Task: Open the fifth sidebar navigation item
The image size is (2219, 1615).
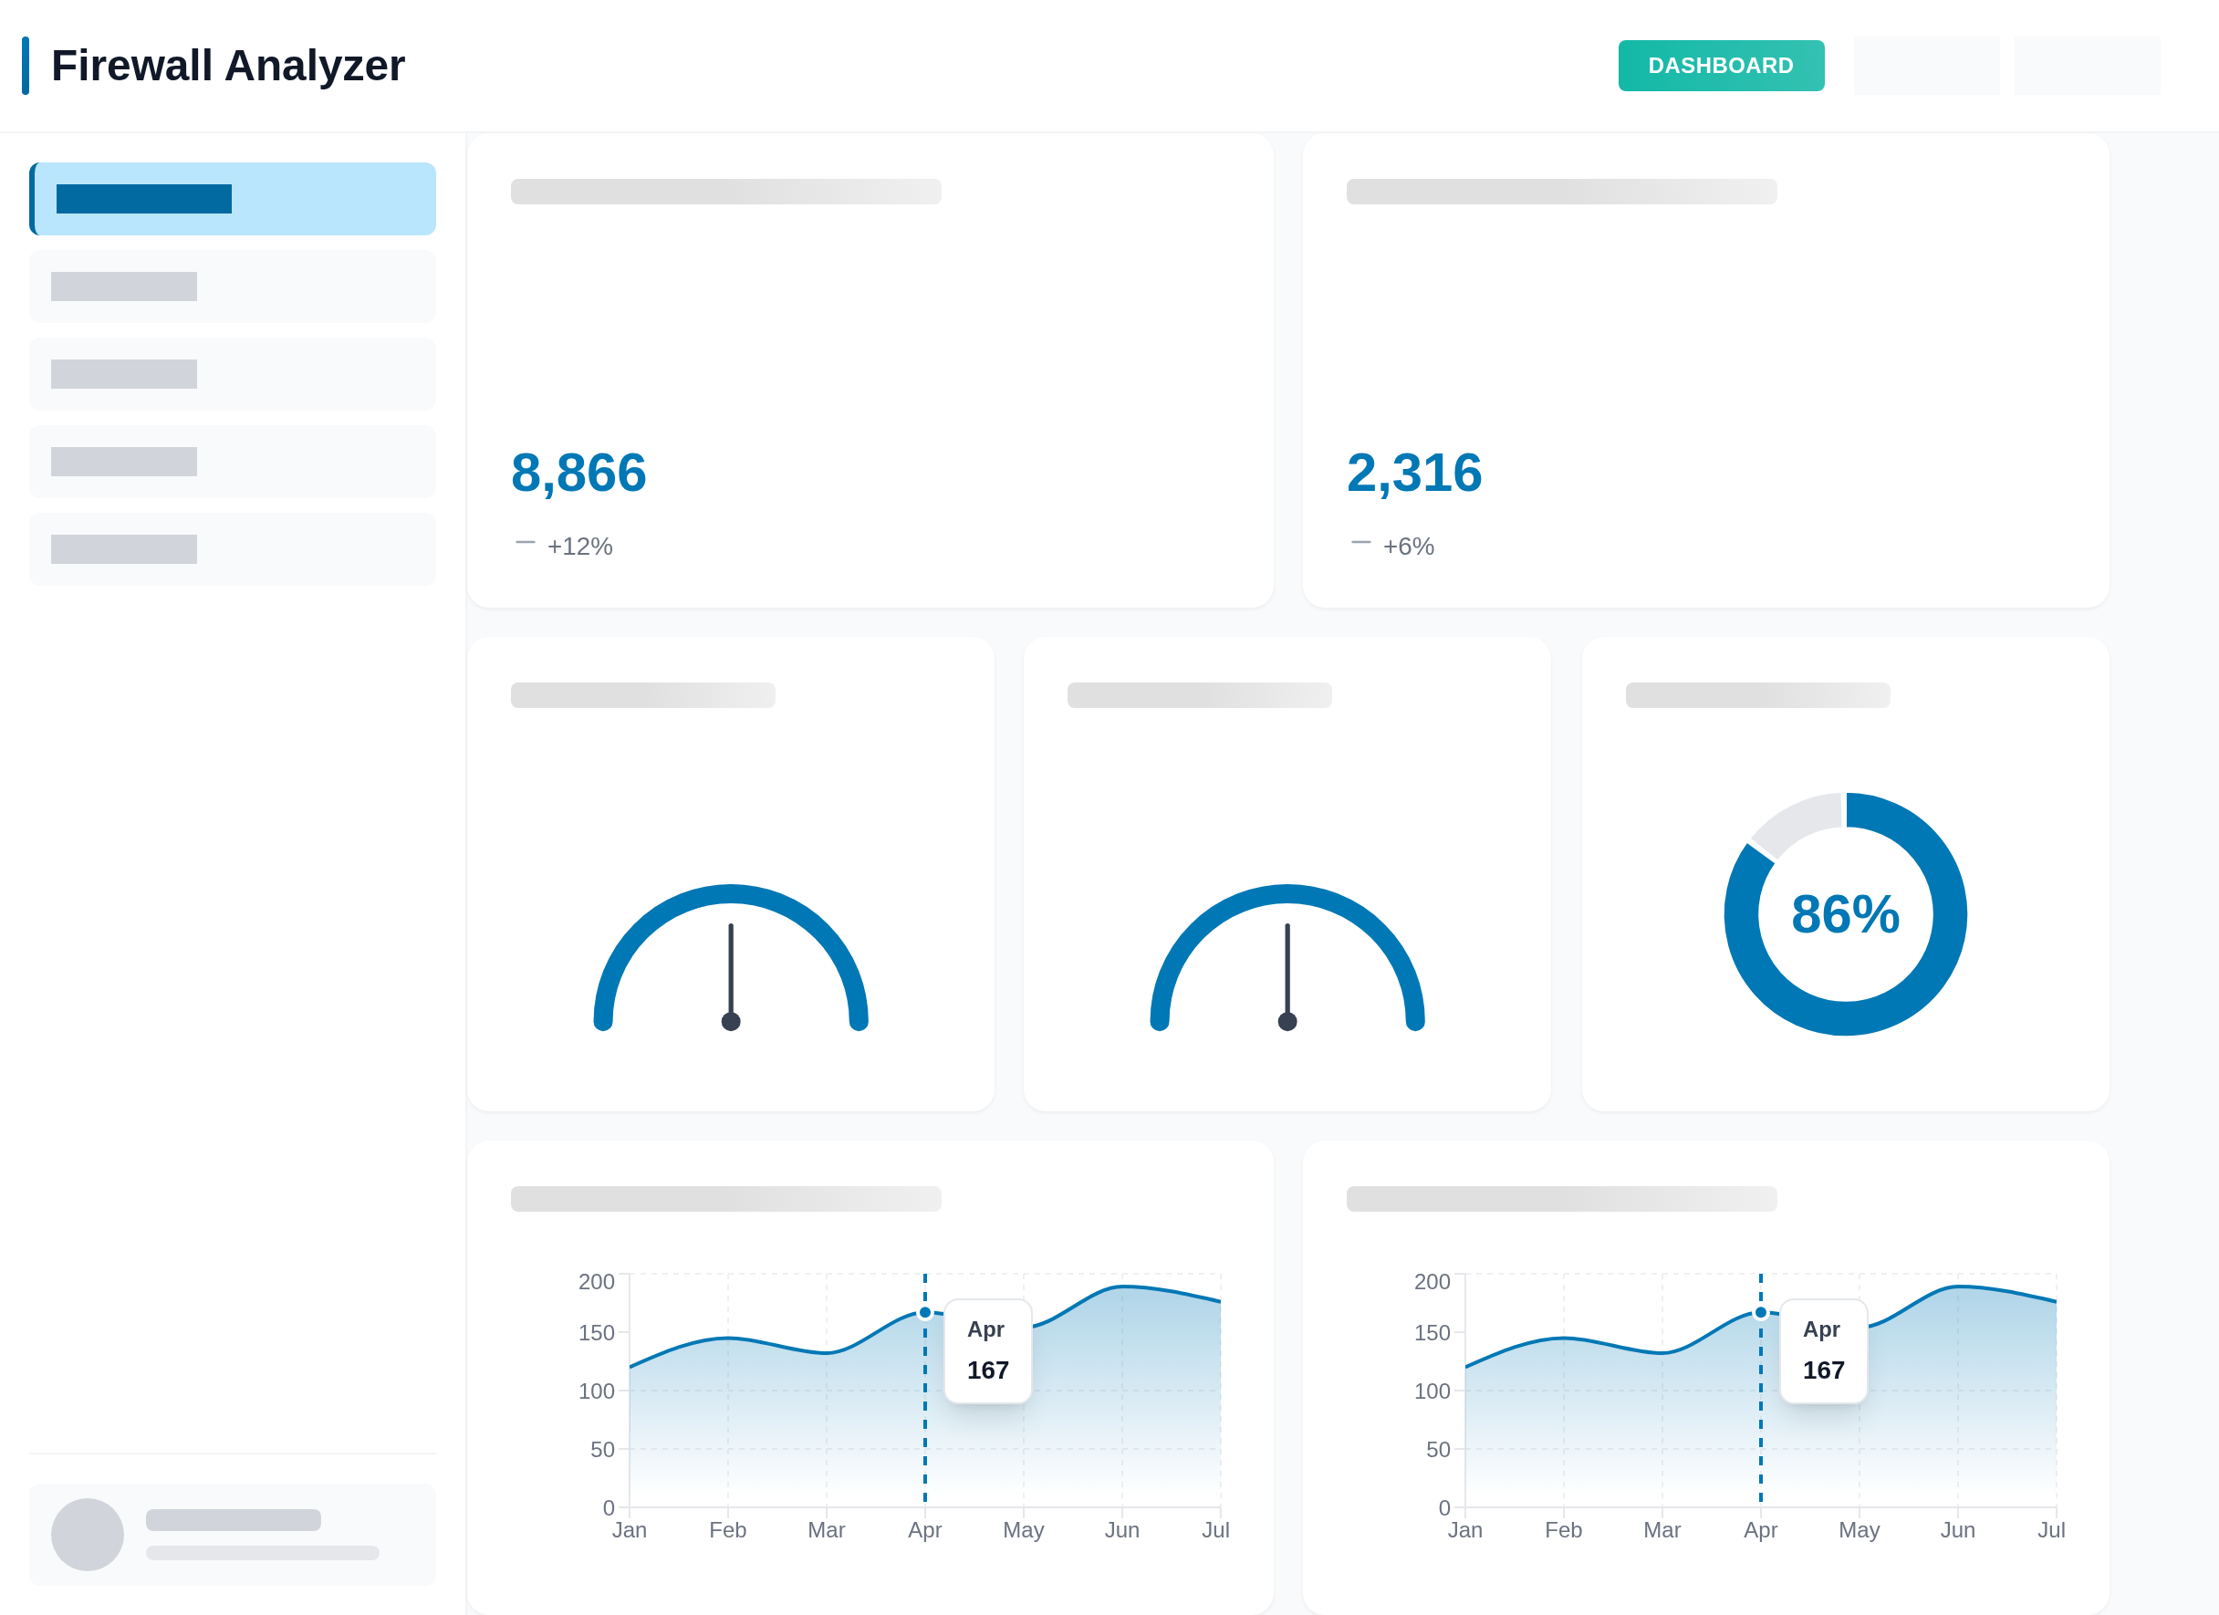Action: tap(233, 548)
